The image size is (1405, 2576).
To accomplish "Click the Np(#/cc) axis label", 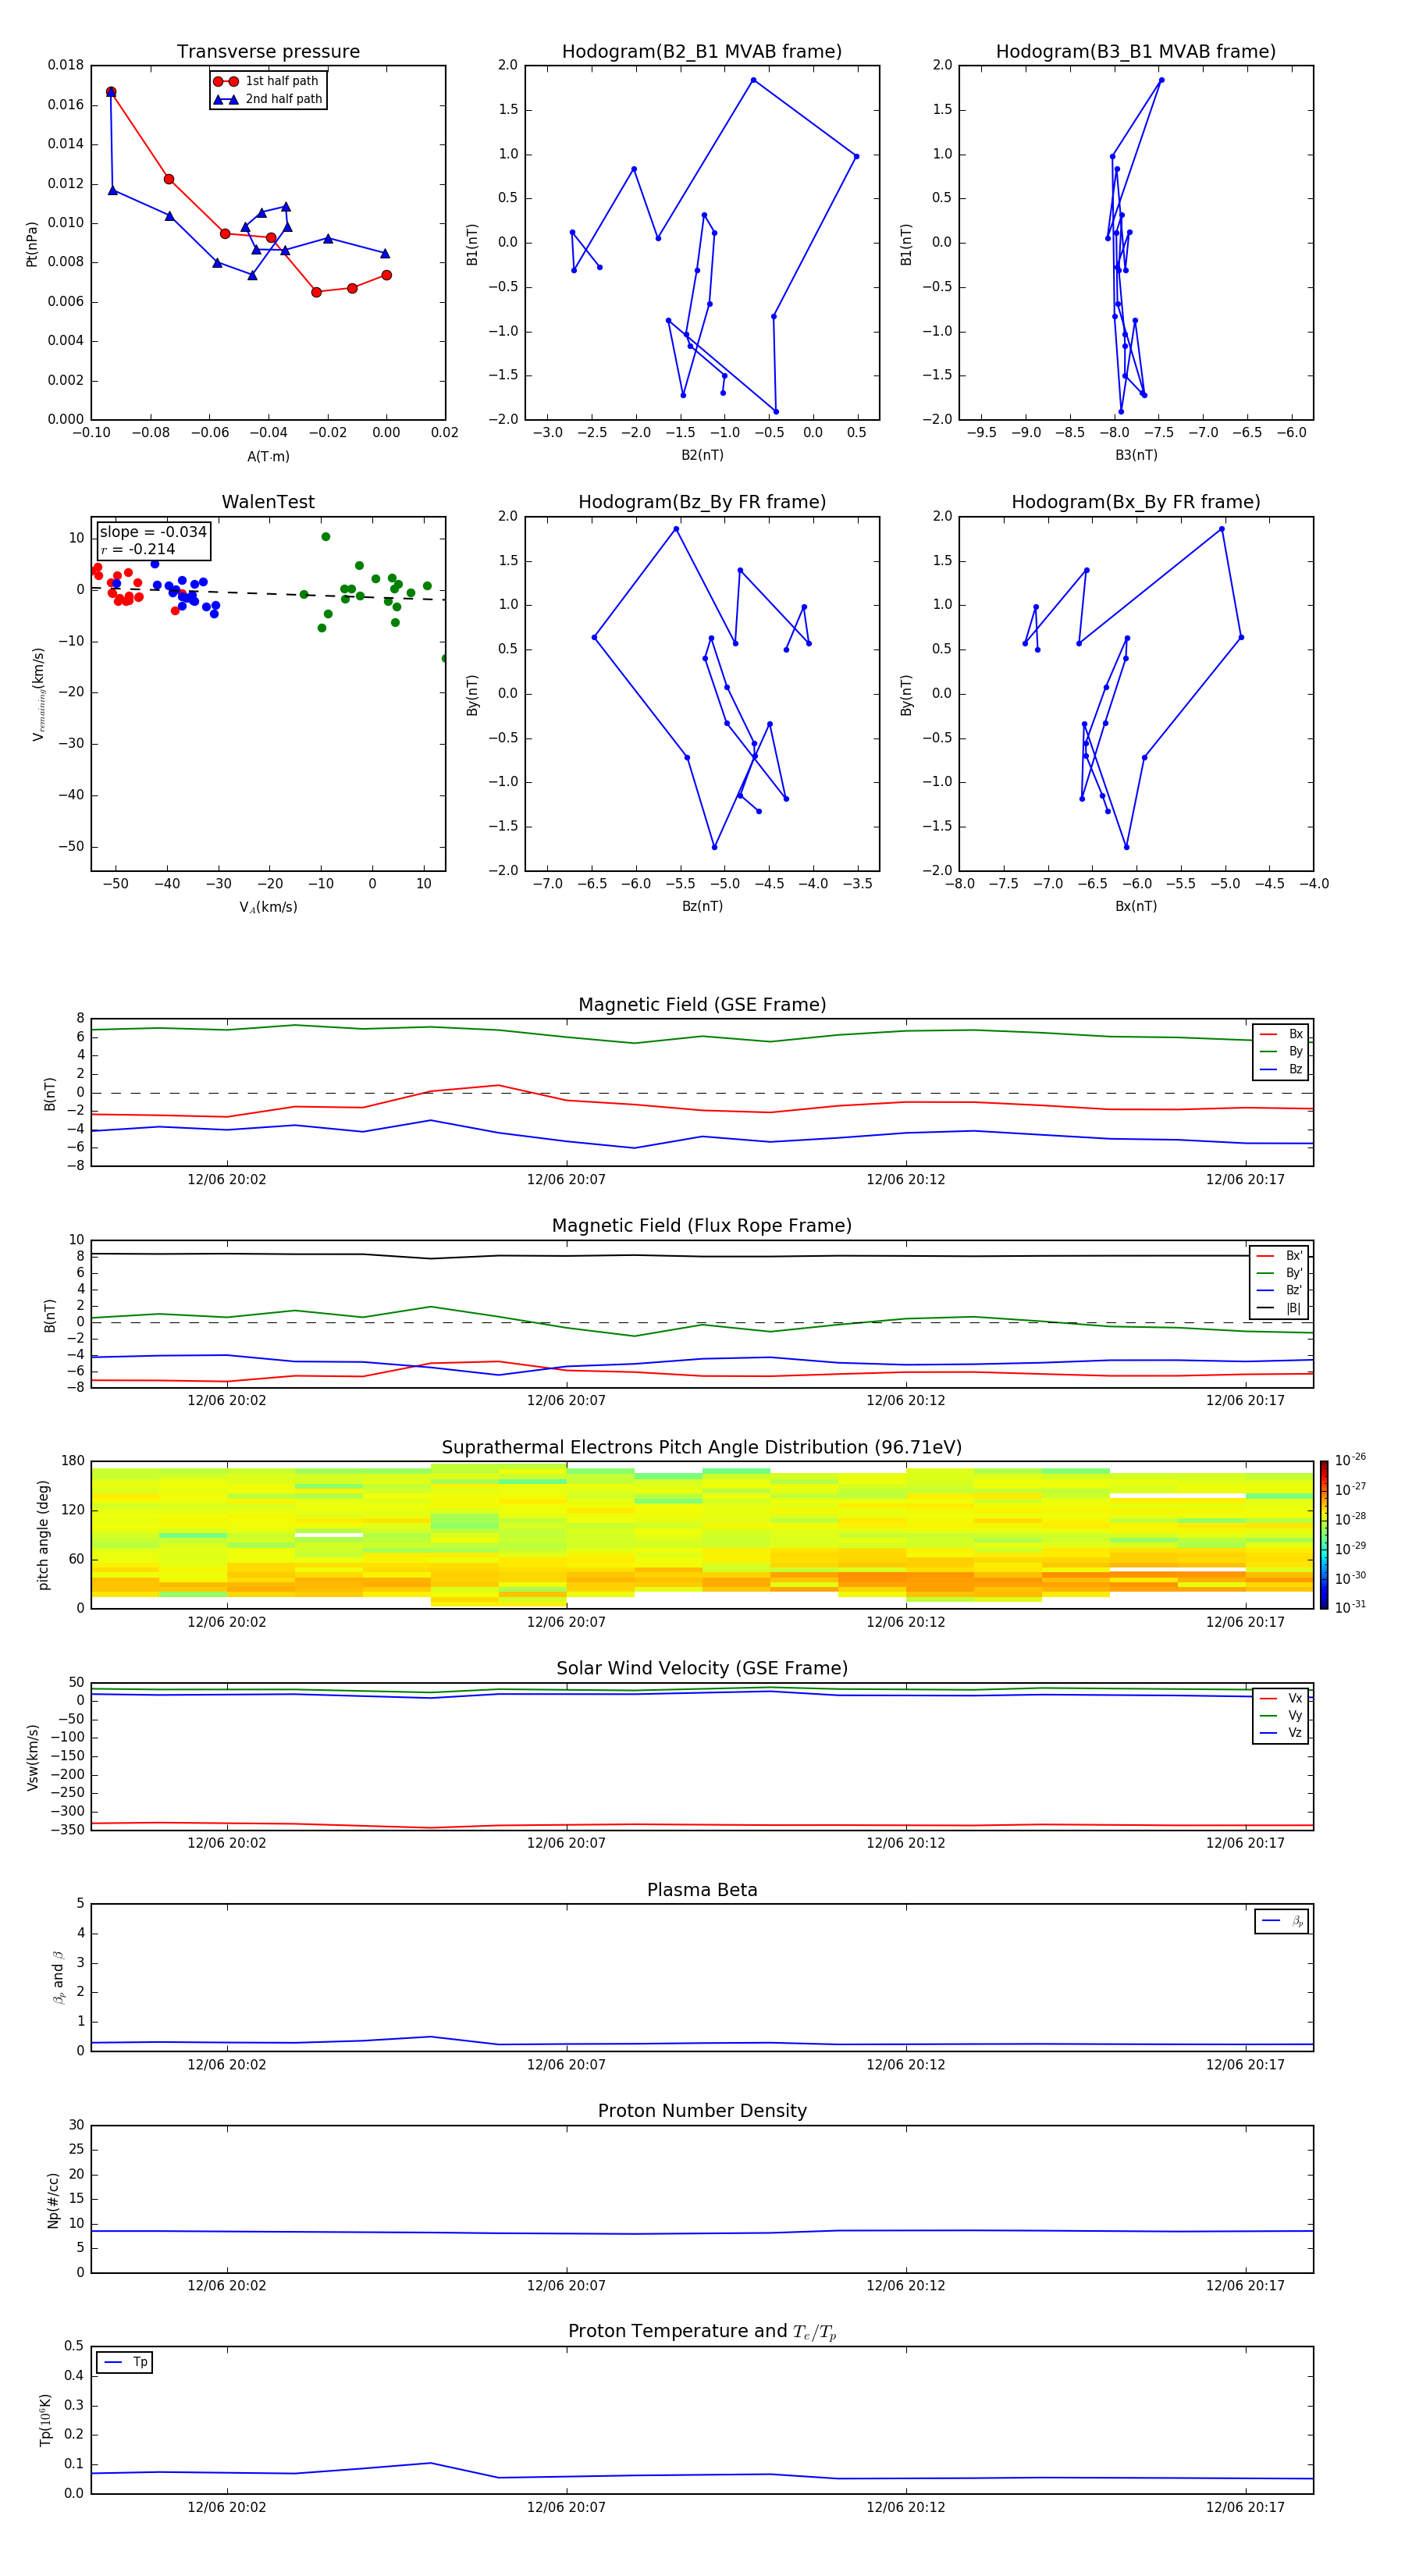I will point(53,2200).
